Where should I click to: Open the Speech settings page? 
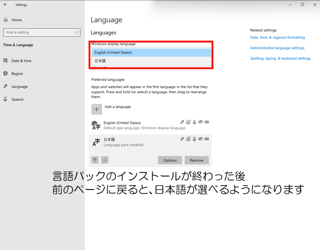click(17, 99)
